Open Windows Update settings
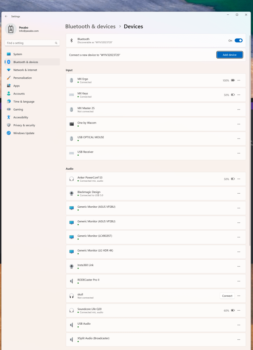Screen dimensions: 253x350 32,133
